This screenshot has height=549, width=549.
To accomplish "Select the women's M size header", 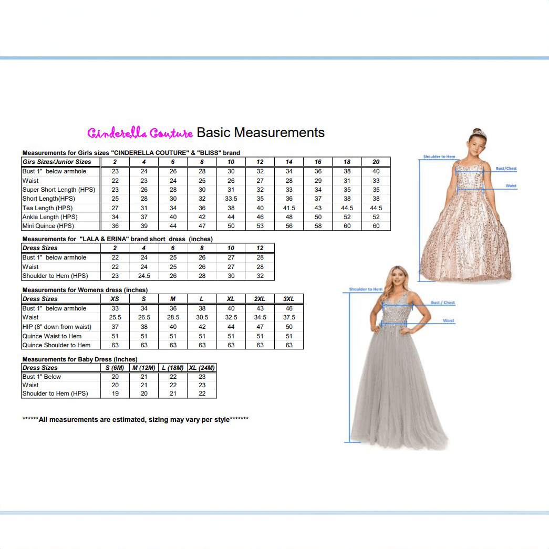I will point(173,298).
